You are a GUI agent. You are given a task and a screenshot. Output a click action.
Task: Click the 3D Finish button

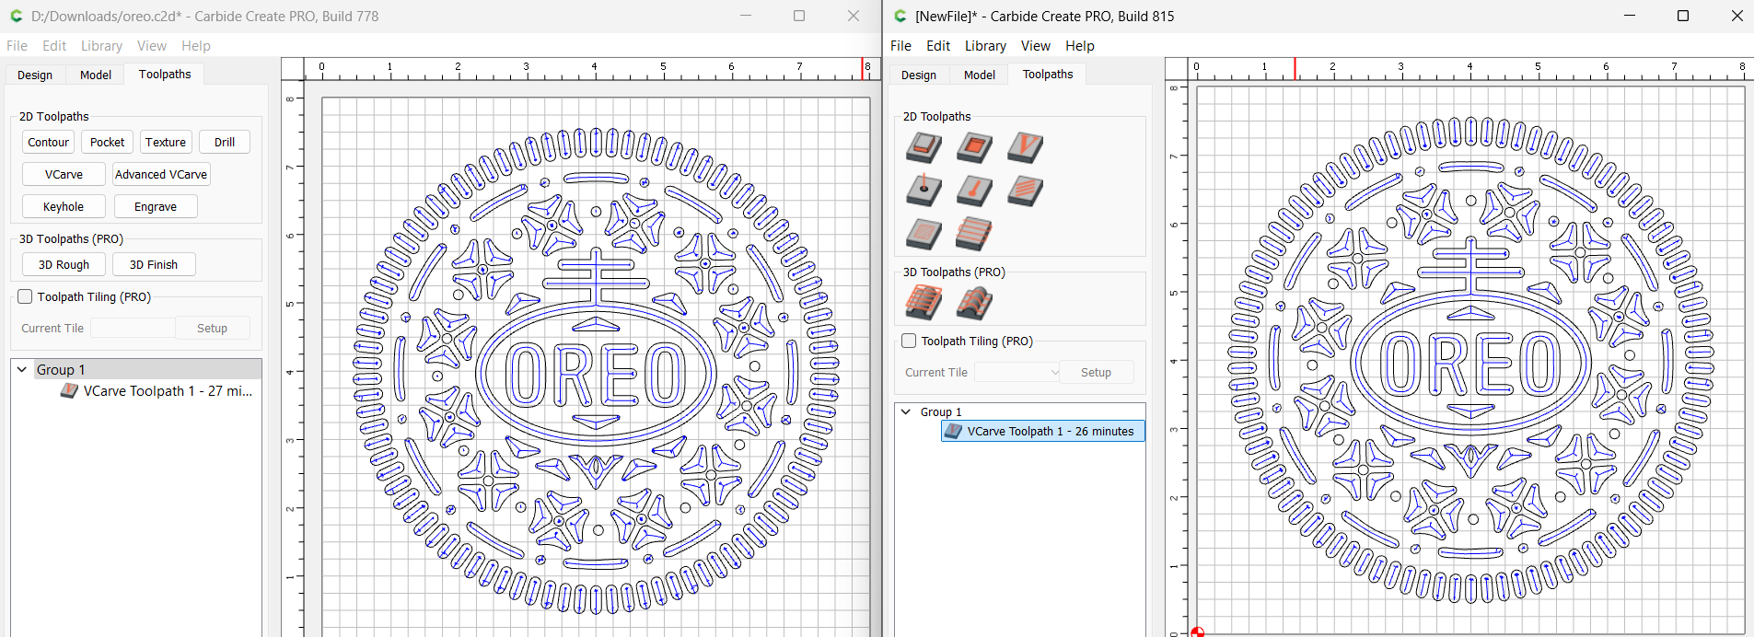[x=154, y=264]
